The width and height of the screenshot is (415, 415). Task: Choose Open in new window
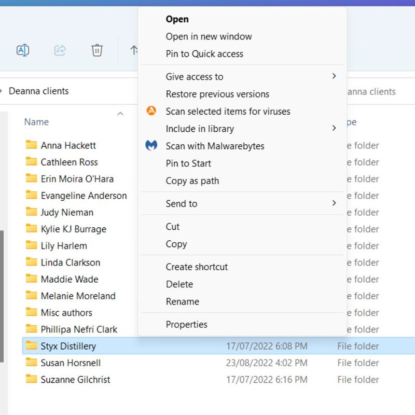(x=209, y=36)
